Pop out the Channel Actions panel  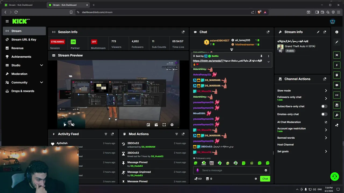(x=325, y=79)
